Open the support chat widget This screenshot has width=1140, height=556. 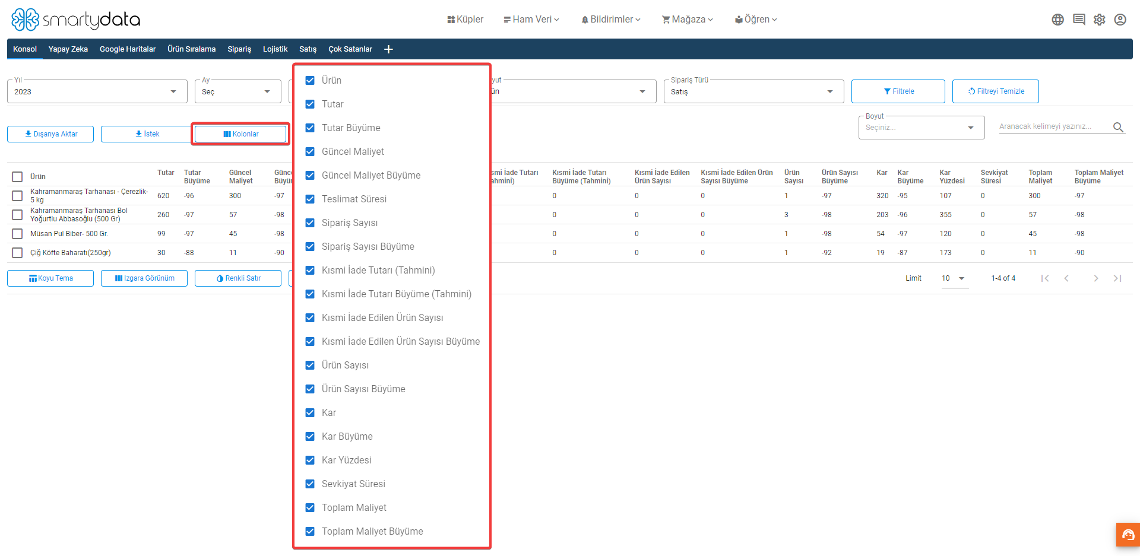(1128, 535)
